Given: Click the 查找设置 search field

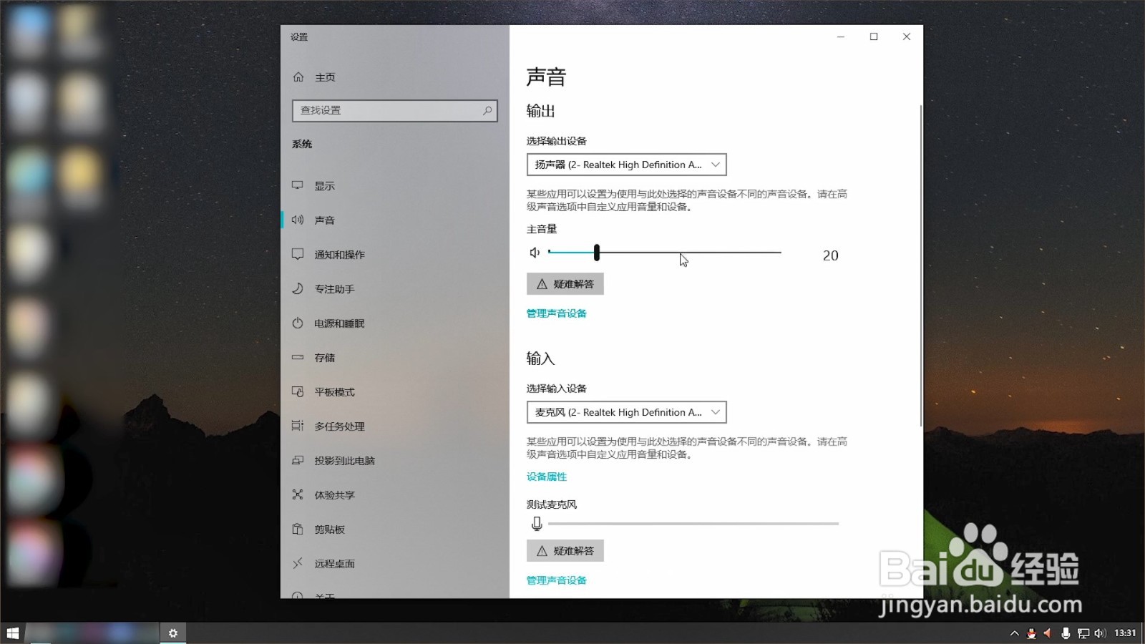Looking at the screenshot, I should coord(395,110).
